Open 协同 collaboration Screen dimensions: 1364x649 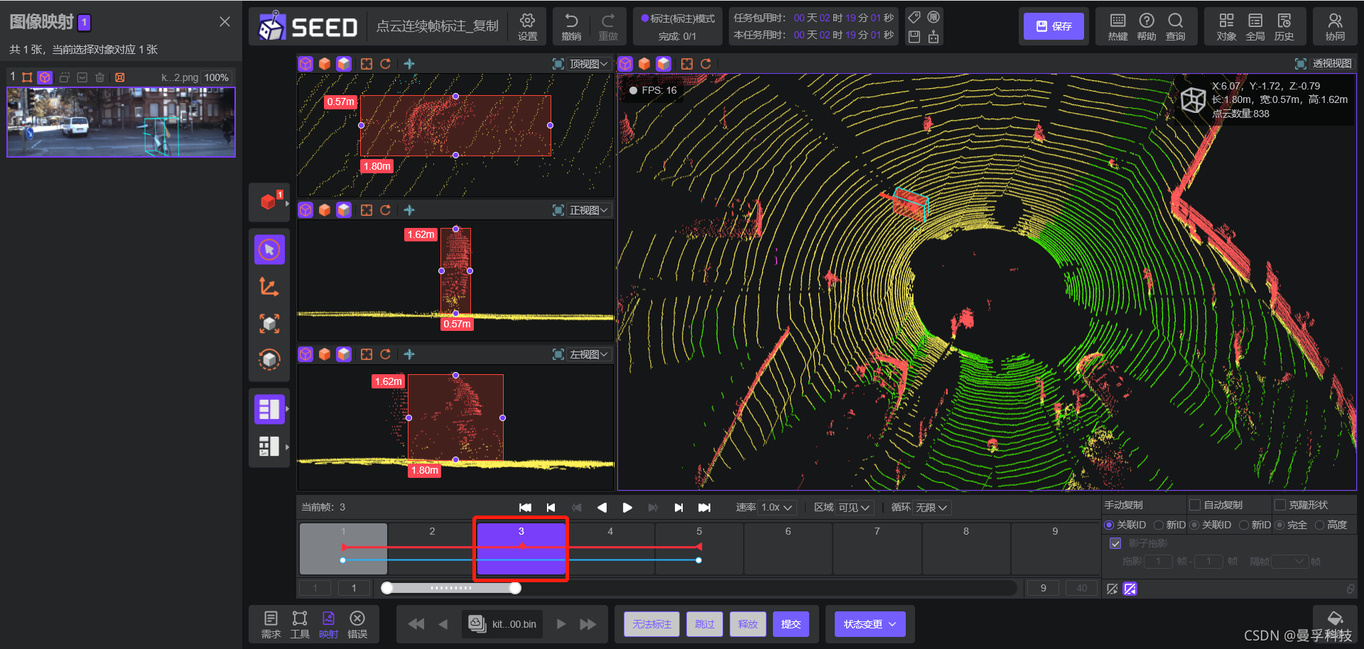(x=1335, y=26)
